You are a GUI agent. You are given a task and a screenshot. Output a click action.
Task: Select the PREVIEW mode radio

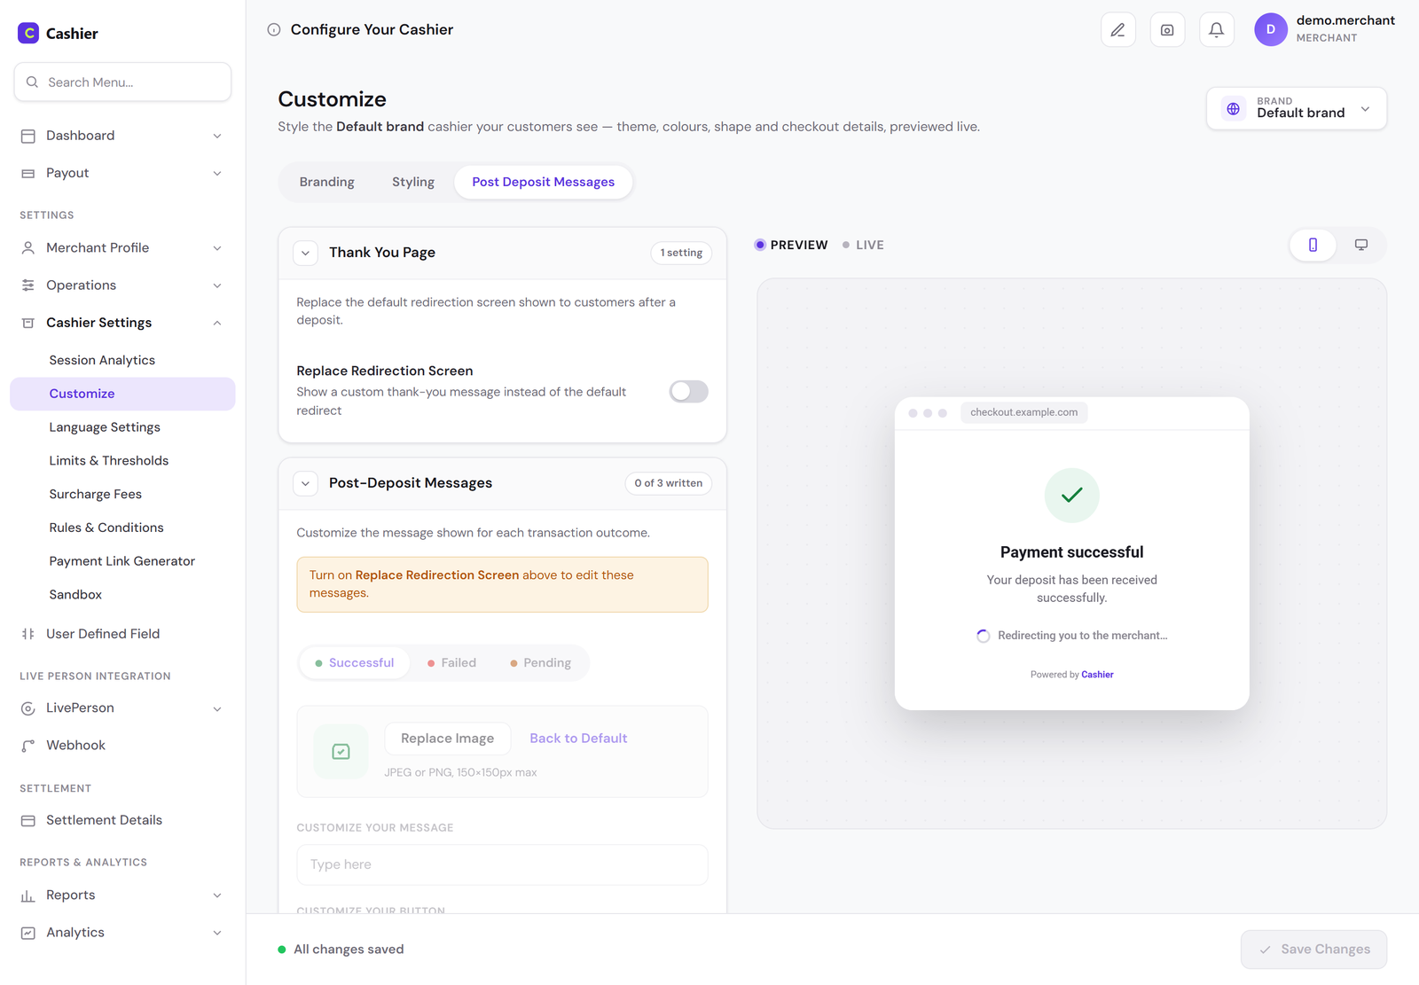tap(790, 245)
